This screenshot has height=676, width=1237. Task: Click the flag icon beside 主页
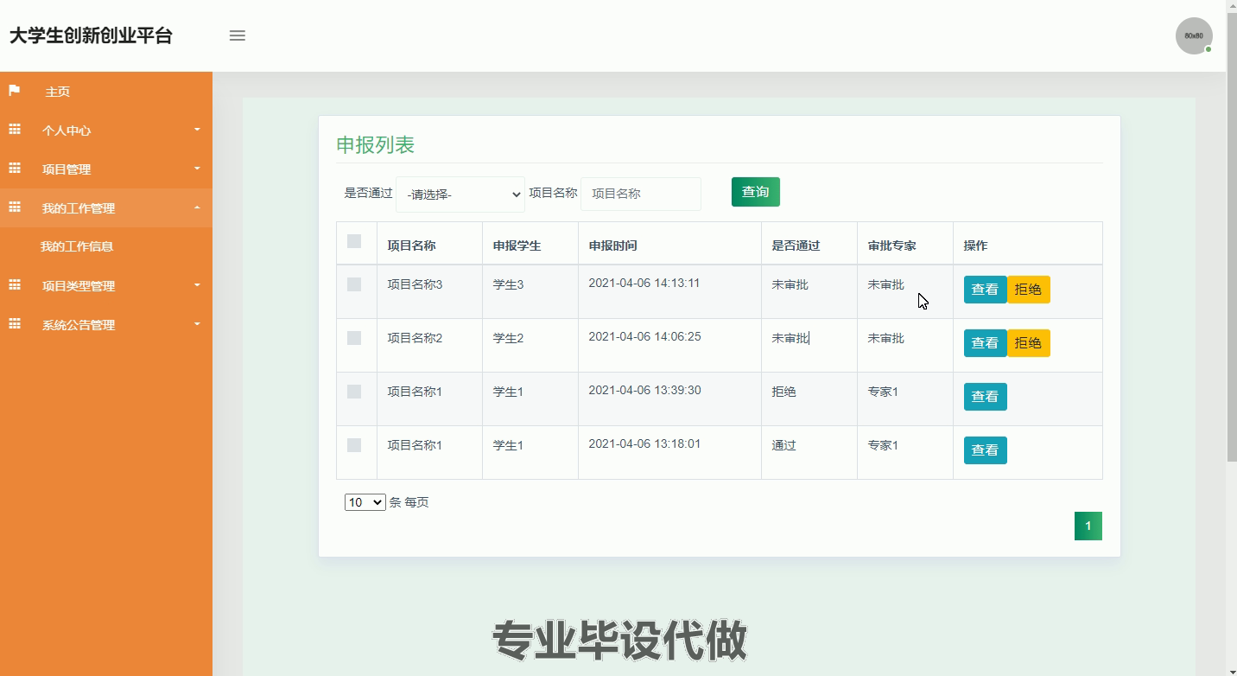point(14,91)
